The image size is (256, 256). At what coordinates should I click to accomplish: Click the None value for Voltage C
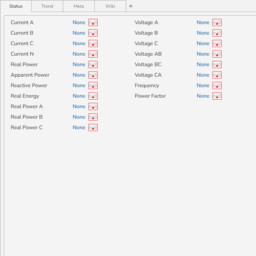pos(203,43)
